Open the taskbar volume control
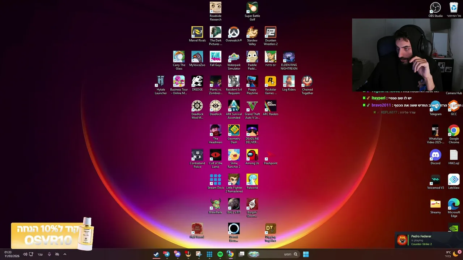This screenshot has height=260, width=463. pos(25,254)
